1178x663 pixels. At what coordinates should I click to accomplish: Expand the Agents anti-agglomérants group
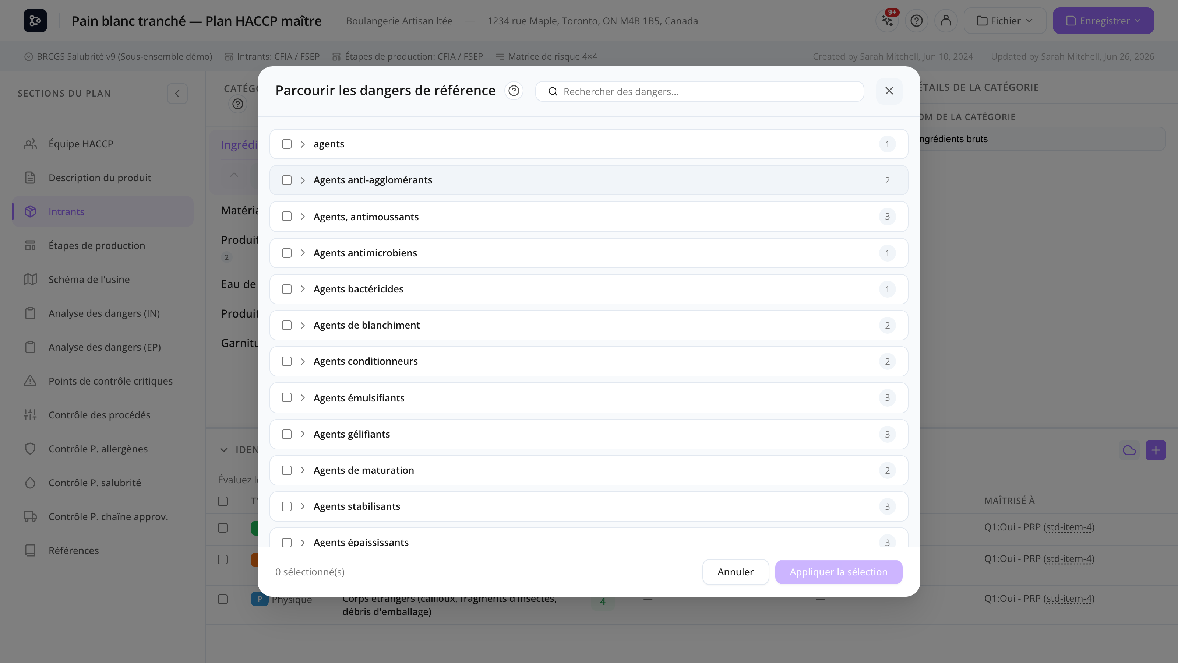(x=303, y=180)
